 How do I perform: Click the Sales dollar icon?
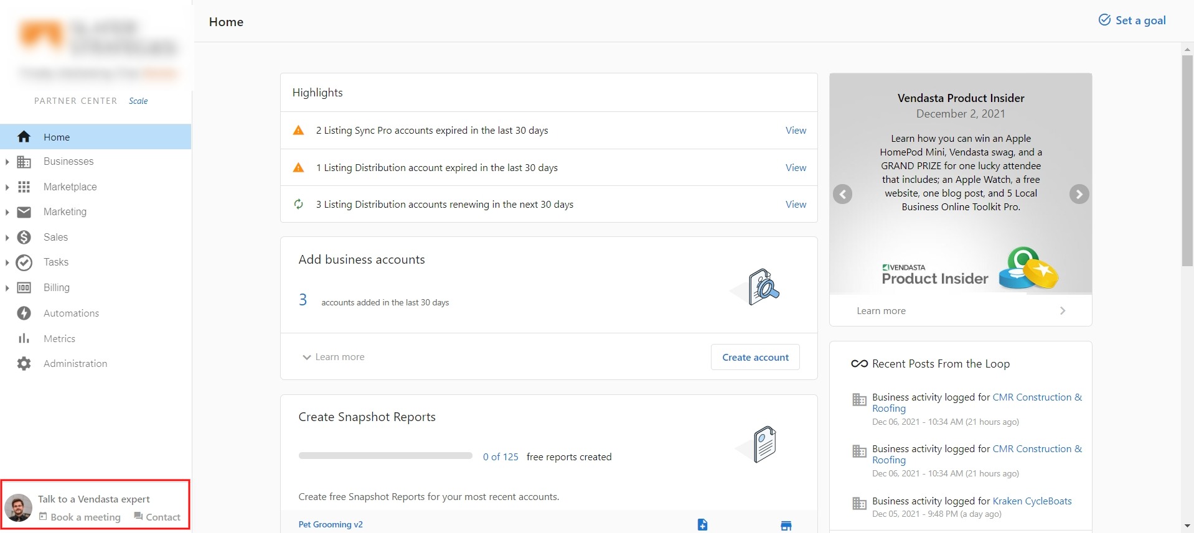24,237
